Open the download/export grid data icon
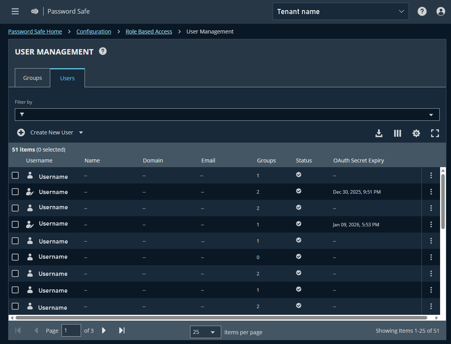The image size is (451, 344). pyautogui.click(x=379, y=133)
